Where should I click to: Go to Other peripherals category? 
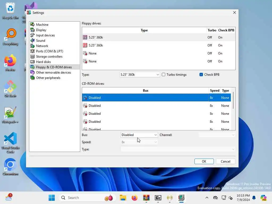click(48, 78)
